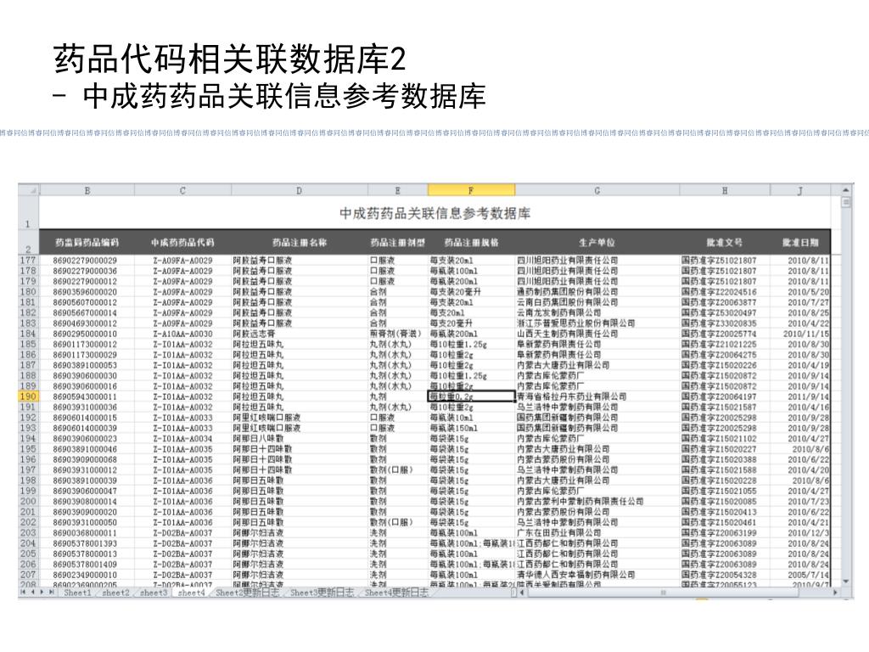Viewport: 869px width, 652px height.
Task: Click cell 浙江苏普爱思药业股份有限公司
Action: tap(597, 323)
